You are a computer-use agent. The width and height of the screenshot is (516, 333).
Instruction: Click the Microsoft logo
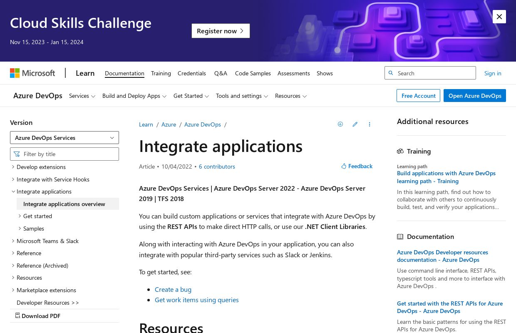tap(32, 73)
